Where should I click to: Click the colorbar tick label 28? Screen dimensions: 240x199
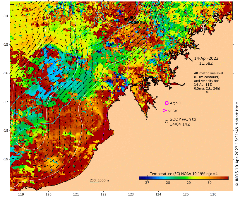tap(168, 183)
